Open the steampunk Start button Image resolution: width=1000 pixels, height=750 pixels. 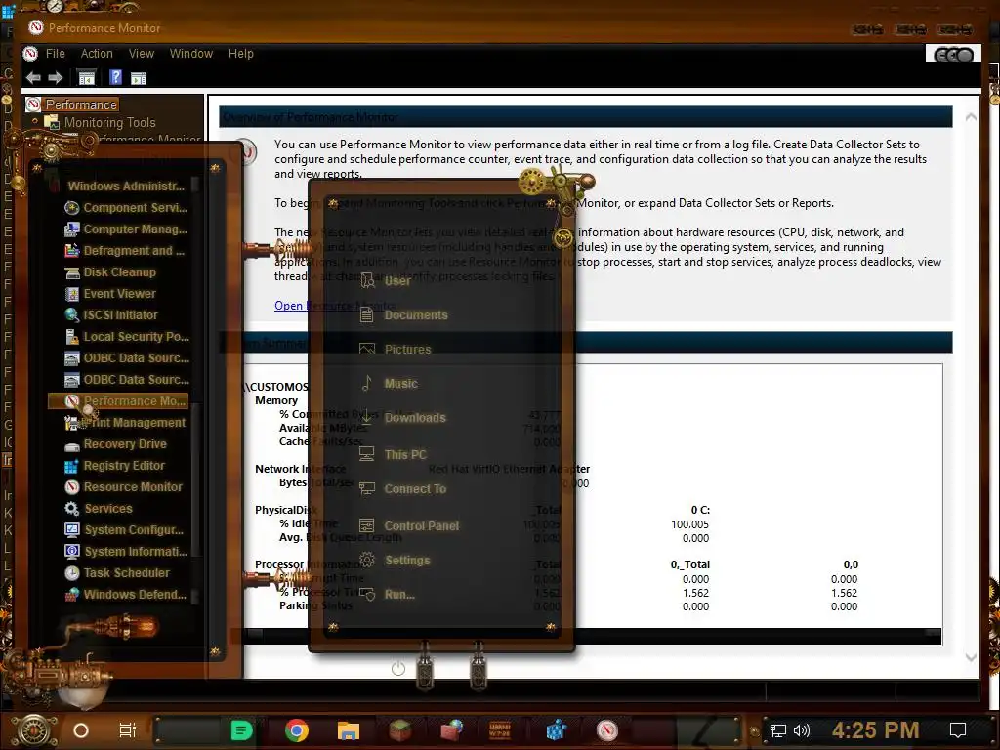pyautogui.click(x=34, y=730)
